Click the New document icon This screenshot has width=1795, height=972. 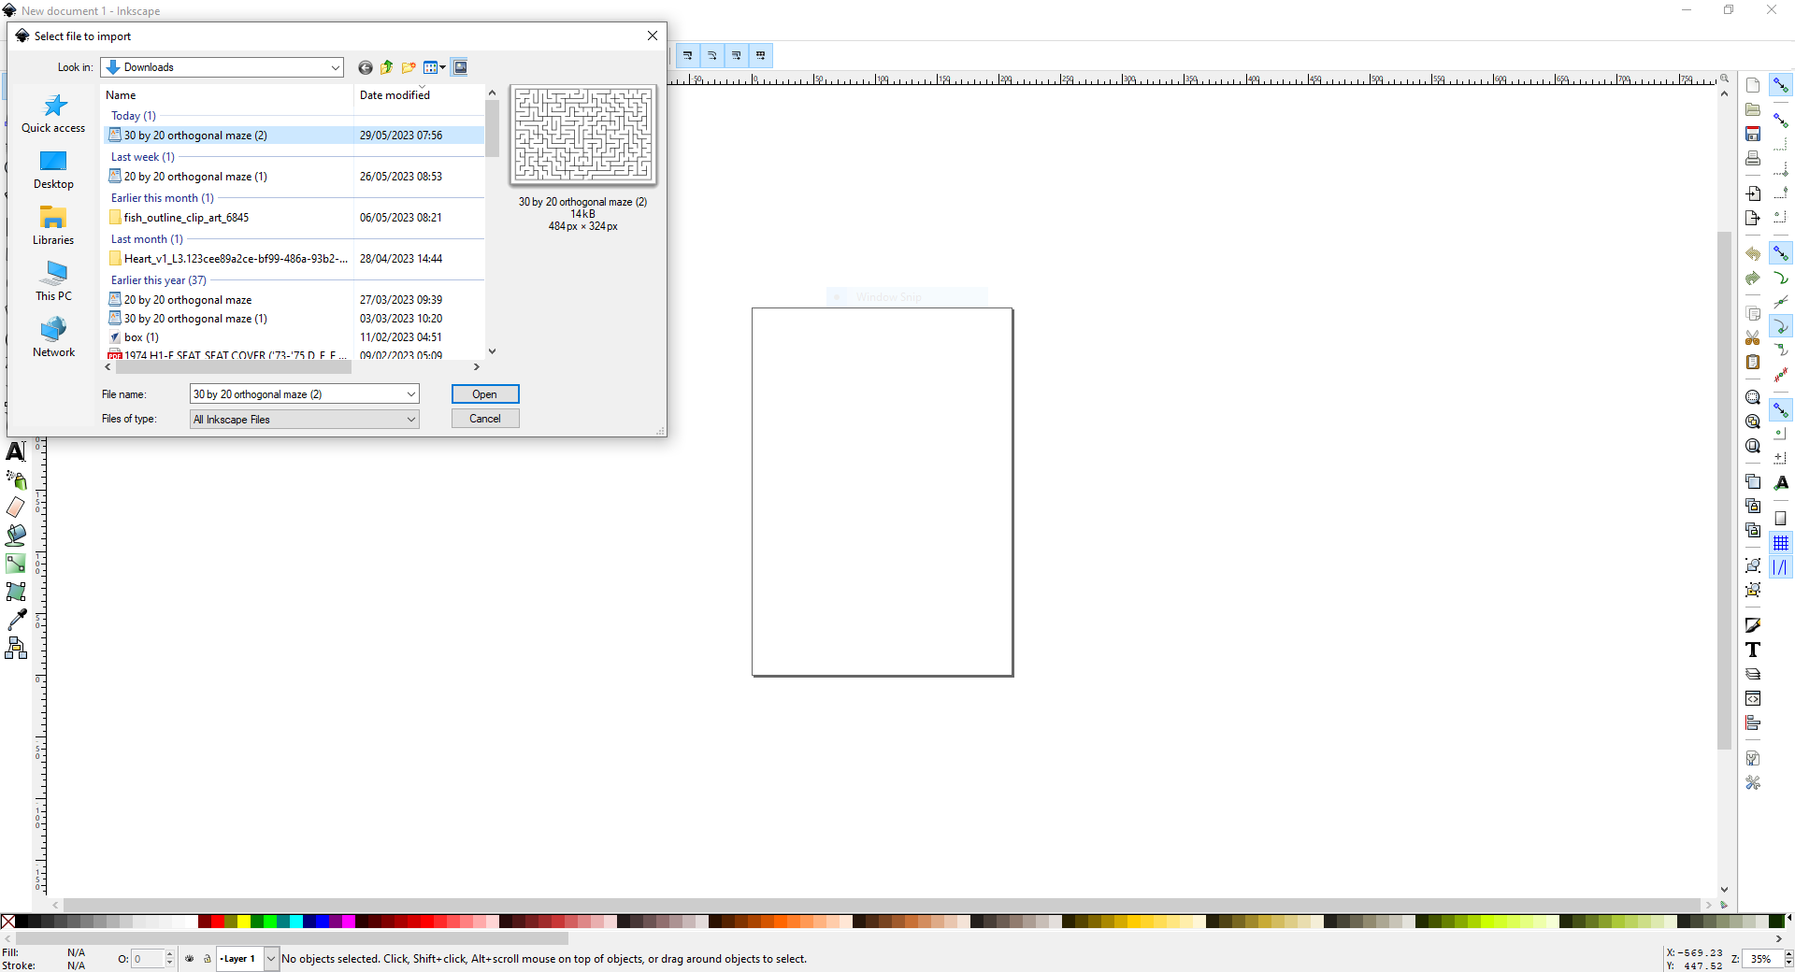[x=1753, y=85]
